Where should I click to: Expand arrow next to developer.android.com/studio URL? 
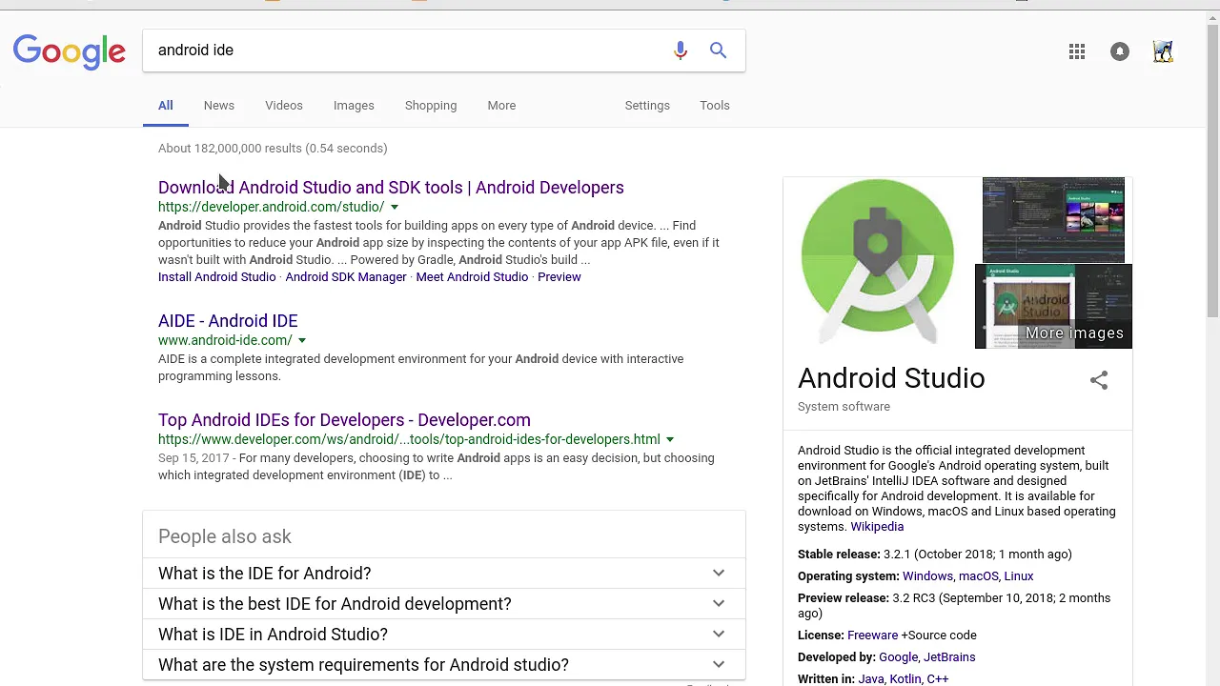tap(395, 208)
